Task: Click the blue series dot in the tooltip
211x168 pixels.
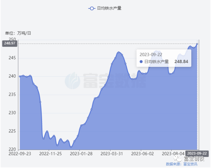Action: tap(141, 62)
